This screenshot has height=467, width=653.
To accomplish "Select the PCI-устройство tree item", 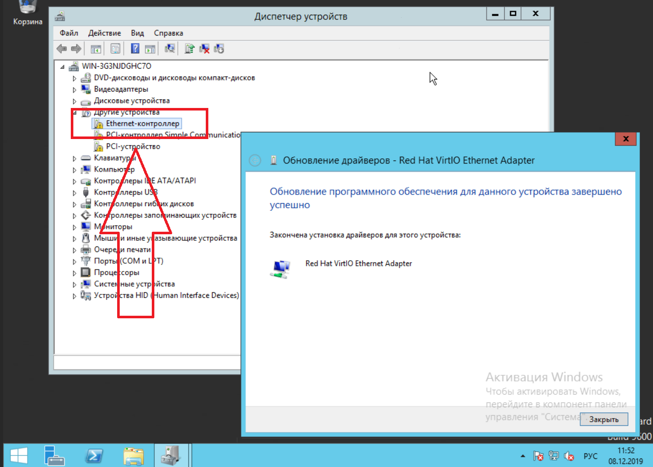I will coord(132,147).
